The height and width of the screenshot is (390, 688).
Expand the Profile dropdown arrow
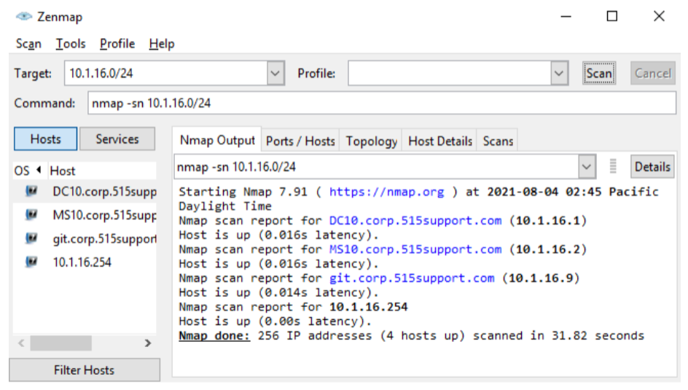click(x=558, y=74)
